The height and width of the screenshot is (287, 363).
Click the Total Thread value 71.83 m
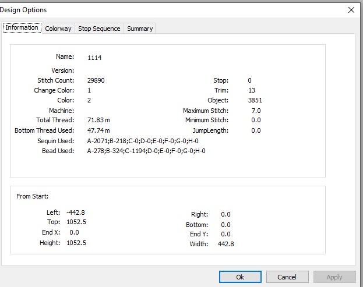[x=98, y=120]
